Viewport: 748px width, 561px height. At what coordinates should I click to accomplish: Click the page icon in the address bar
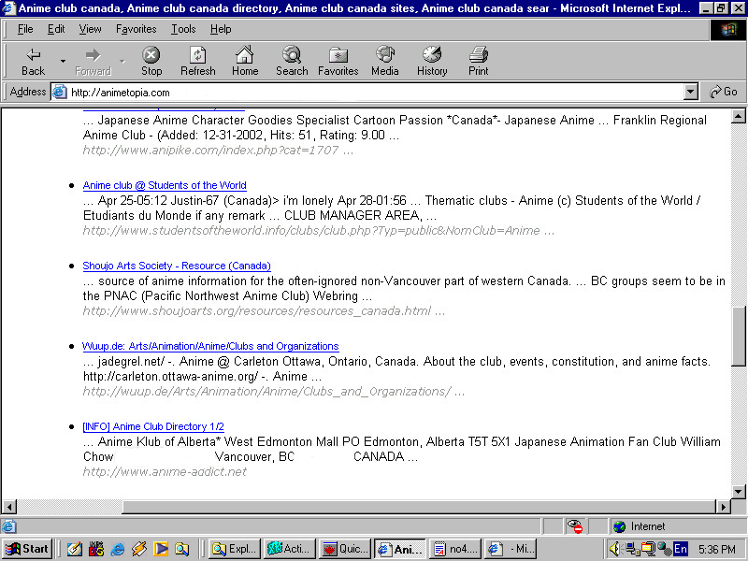[x=59, y=92]
